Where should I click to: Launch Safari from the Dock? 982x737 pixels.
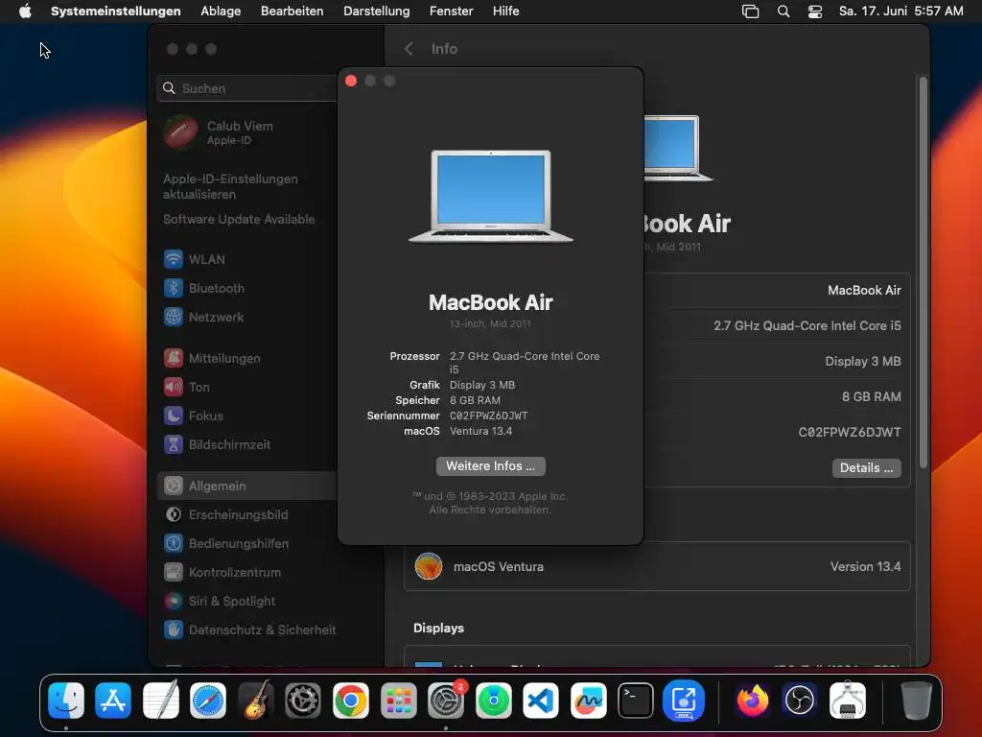[x=208, y=700]
